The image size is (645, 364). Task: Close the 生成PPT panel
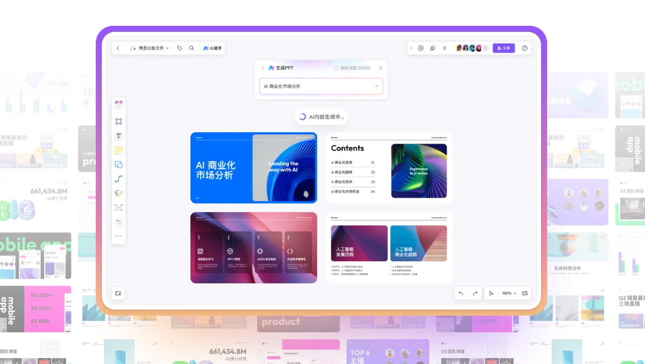pyautogui.click(x=380, y=68)
